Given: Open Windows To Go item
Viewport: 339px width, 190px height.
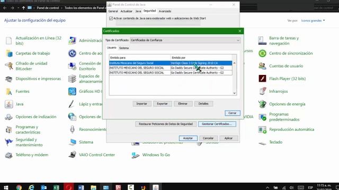Looking at the screenshot, I should click(x=150, y=155).
